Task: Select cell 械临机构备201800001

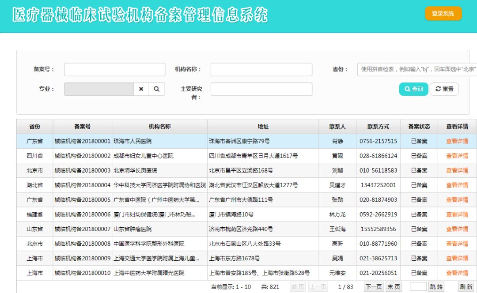Action: [83, 141]
